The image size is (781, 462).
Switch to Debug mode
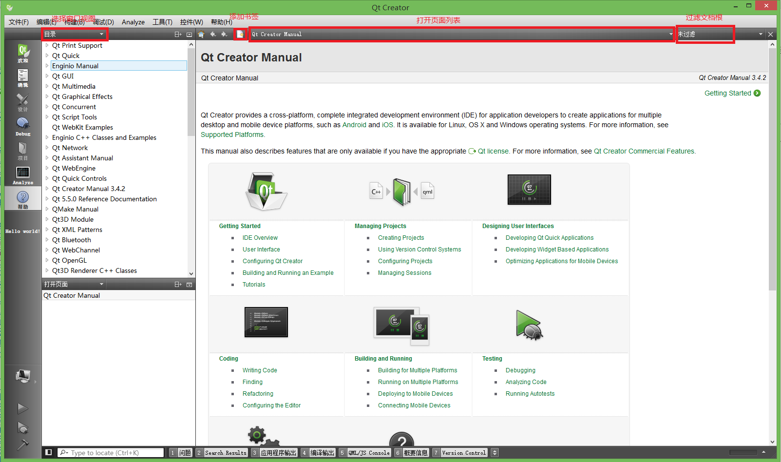[23, 126]
